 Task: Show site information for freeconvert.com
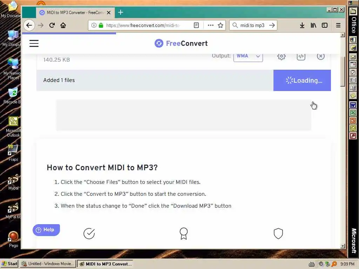(x=94, y=25)
